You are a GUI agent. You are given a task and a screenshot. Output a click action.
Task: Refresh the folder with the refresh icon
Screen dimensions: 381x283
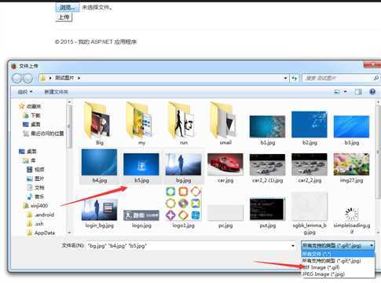pyautogui.click(x=295, y=78)
